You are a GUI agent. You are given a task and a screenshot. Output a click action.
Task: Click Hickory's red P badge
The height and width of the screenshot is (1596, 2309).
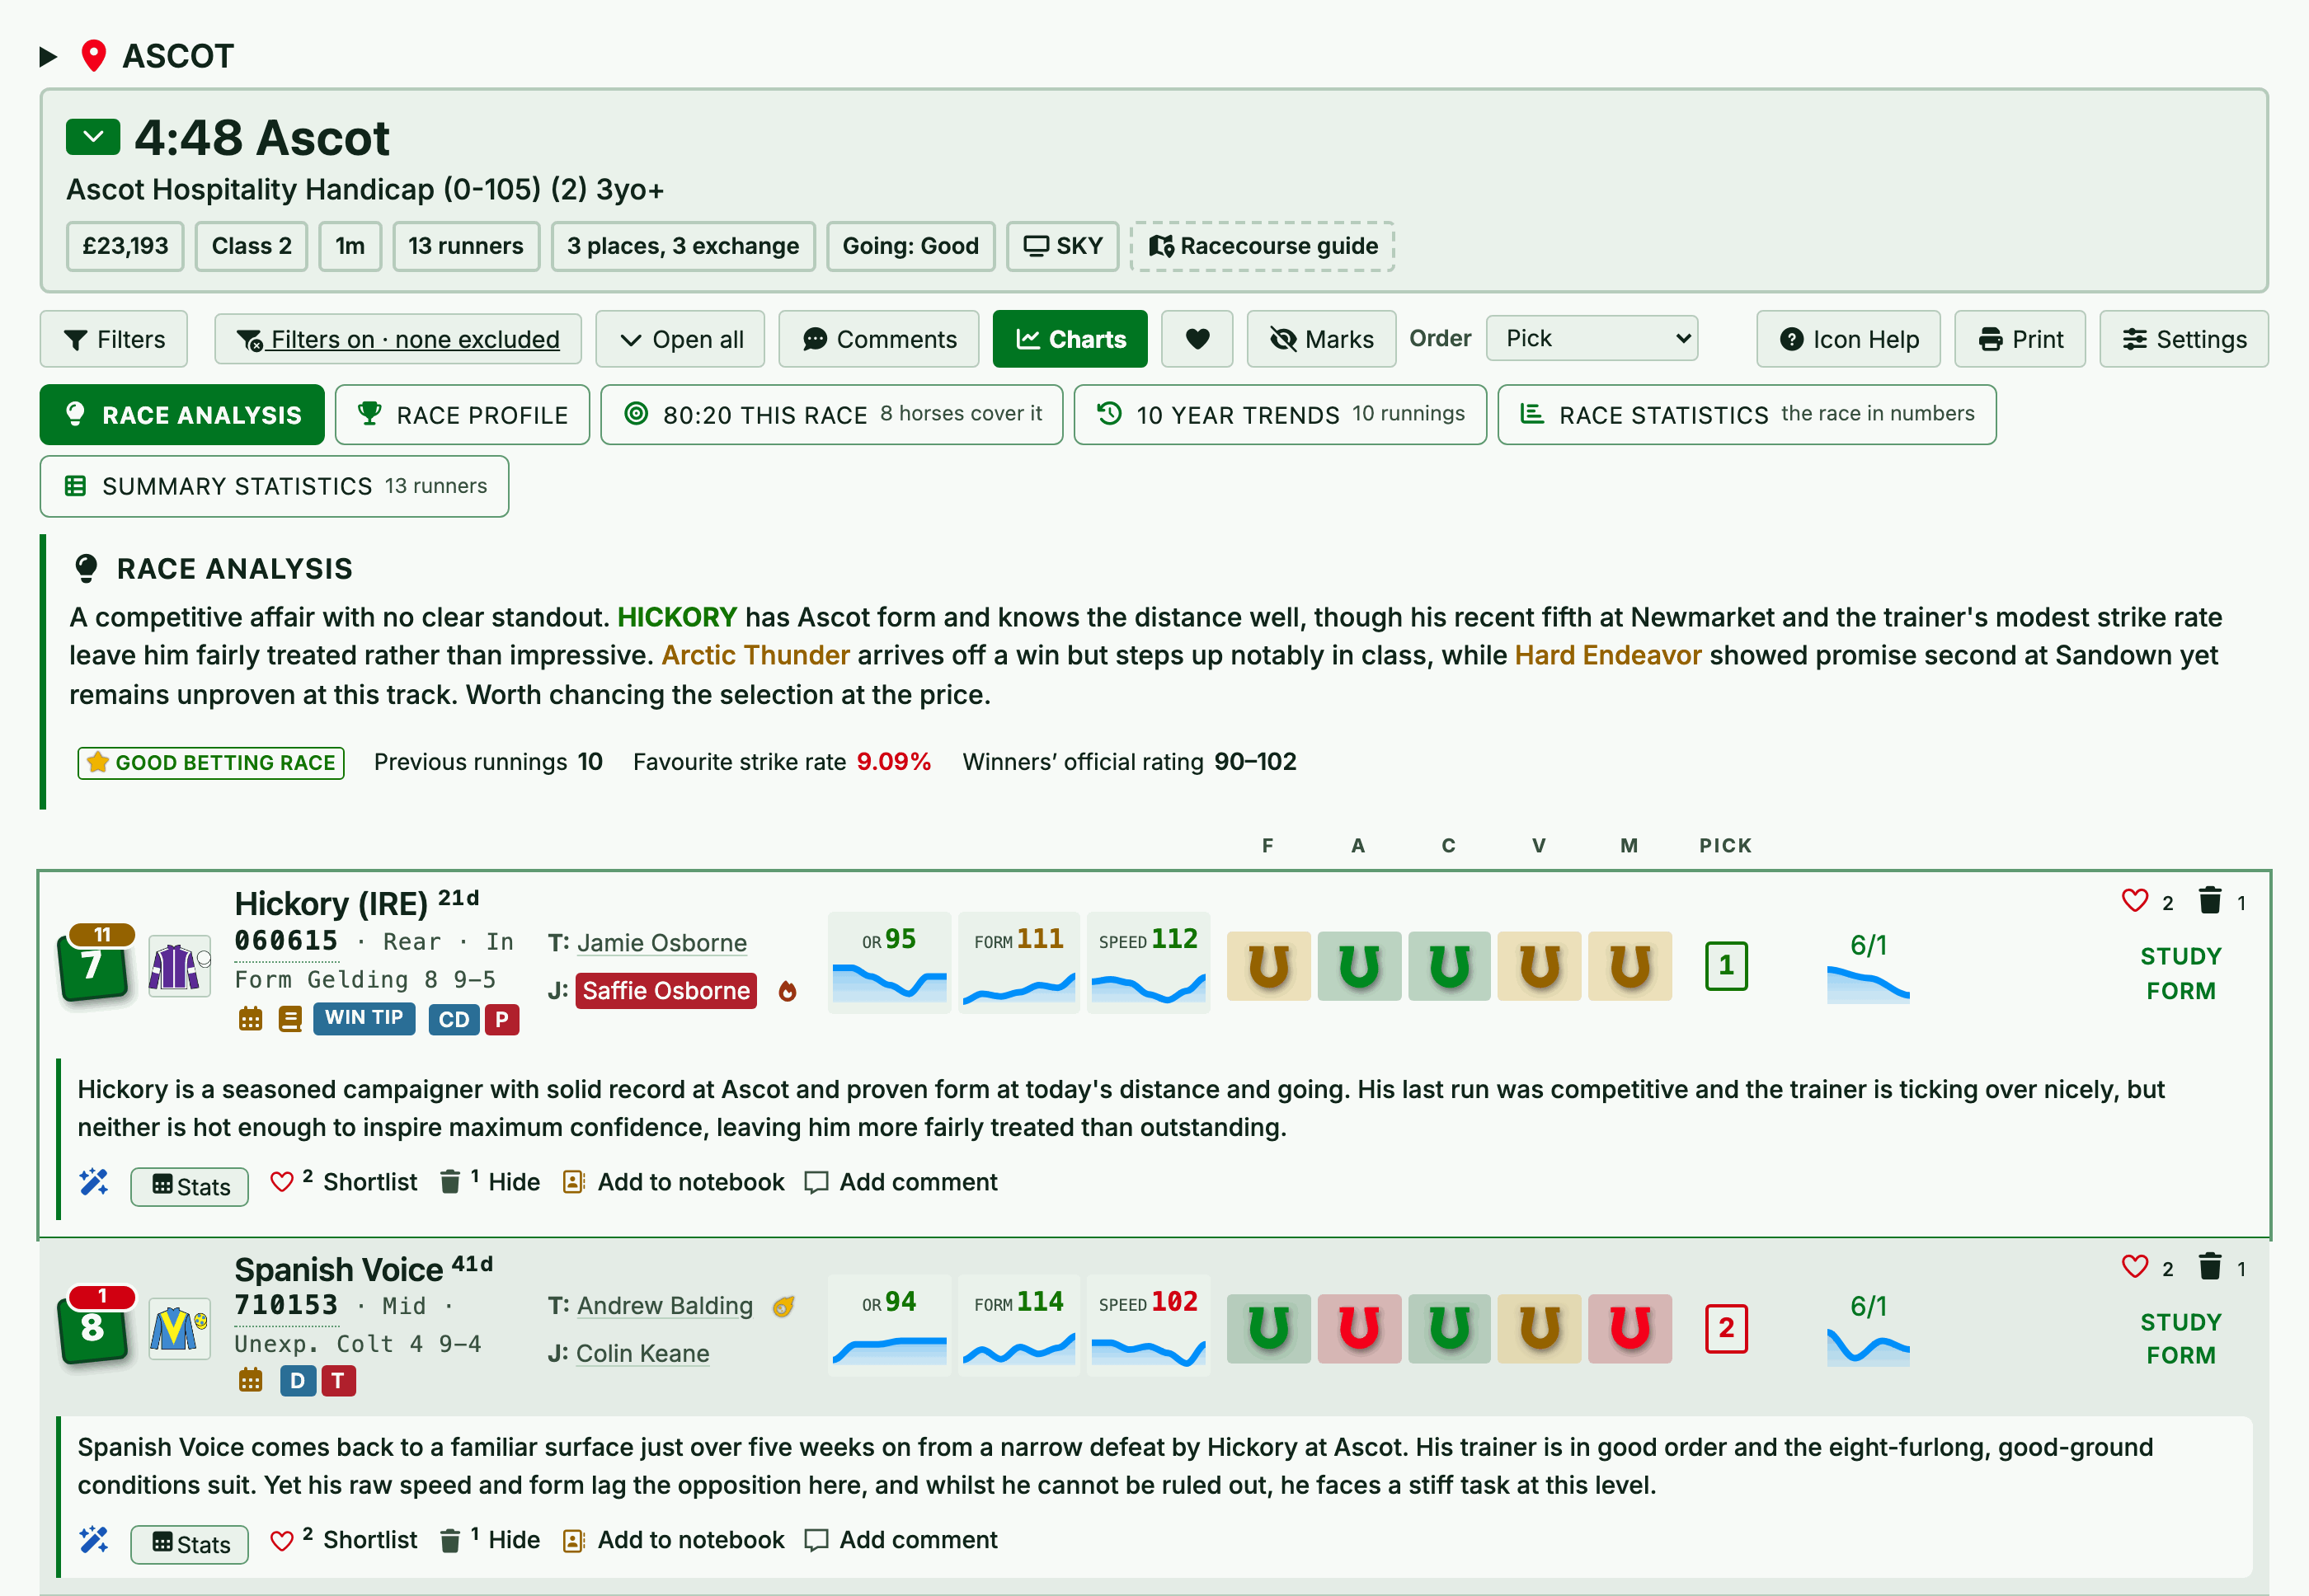point(502,1019)
